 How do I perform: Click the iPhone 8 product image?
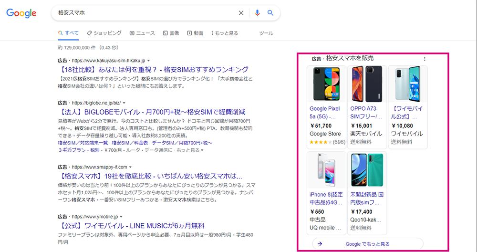point(326,170)
